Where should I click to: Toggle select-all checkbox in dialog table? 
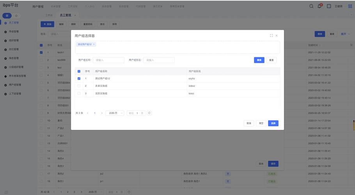[79, 71]
